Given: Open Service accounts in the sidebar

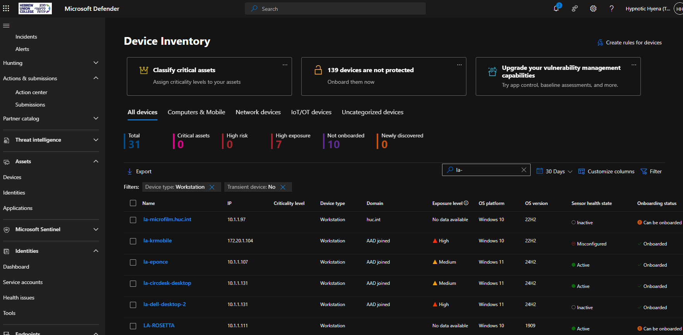Looking at the screenshot, I should [x=23, y=282].
